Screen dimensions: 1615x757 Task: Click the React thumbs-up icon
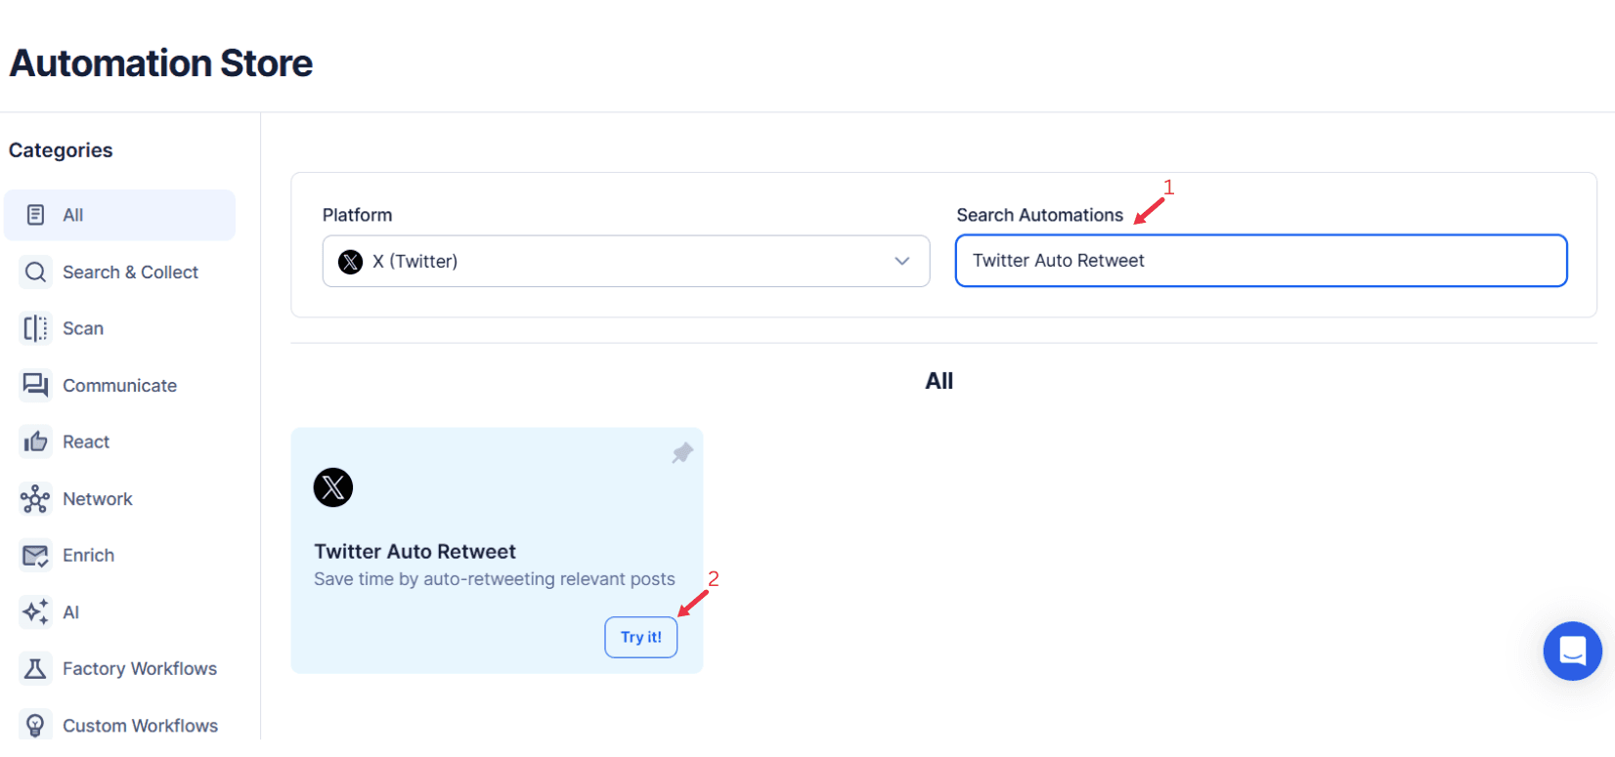pos(35,442)
